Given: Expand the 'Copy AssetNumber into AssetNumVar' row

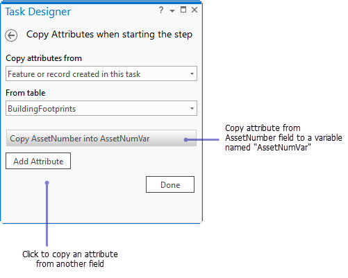Looking at the screenshot, I should [101, 138].
